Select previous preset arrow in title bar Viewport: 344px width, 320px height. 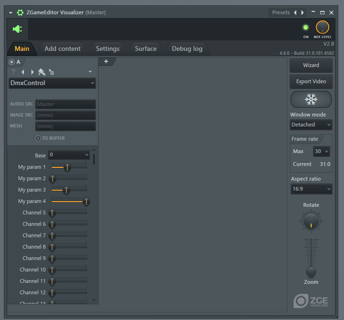[x=295, y=12]
